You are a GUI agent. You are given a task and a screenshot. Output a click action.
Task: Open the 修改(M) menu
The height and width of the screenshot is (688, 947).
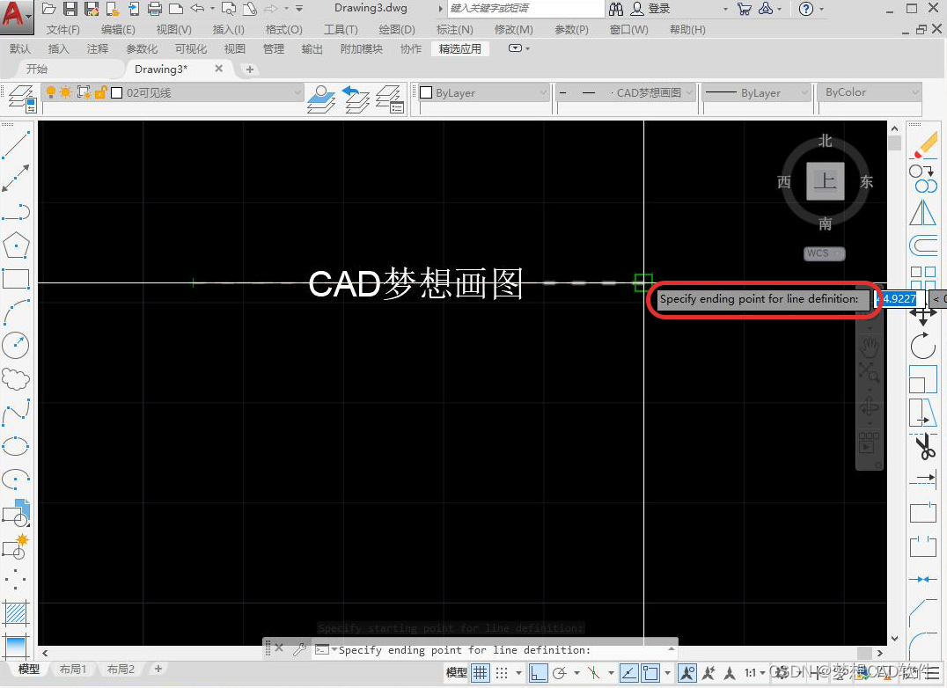[x=516, y=29]
